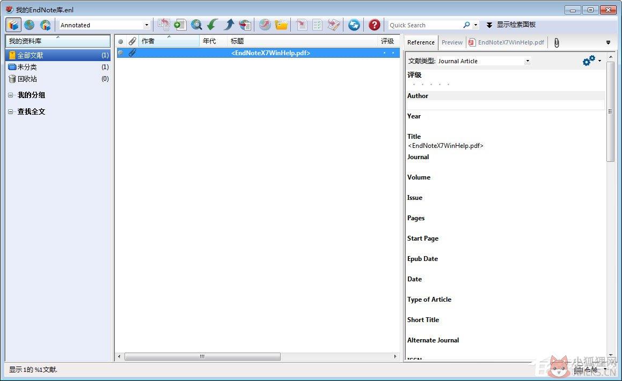Select the 未分类 group

pos(58,67)
